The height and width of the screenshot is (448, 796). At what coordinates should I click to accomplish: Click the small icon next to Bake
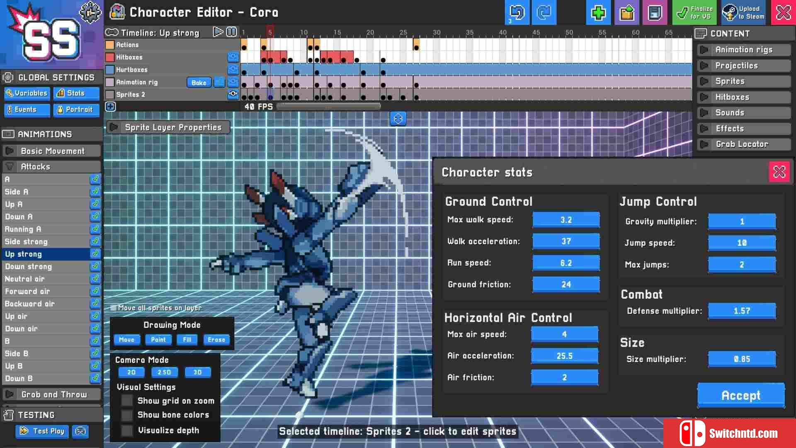coord(219,82)
